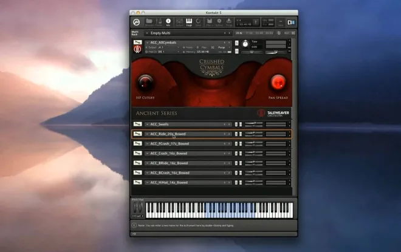Click the Tune knob of ACC_AllCymbals
401x252 pixels.
[x=245, y=44]
